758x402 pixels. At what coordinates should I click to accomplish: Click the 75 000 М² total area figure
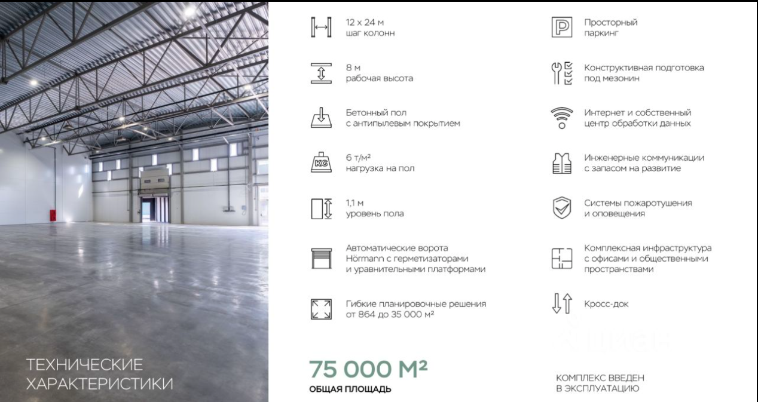pos(368,369)
